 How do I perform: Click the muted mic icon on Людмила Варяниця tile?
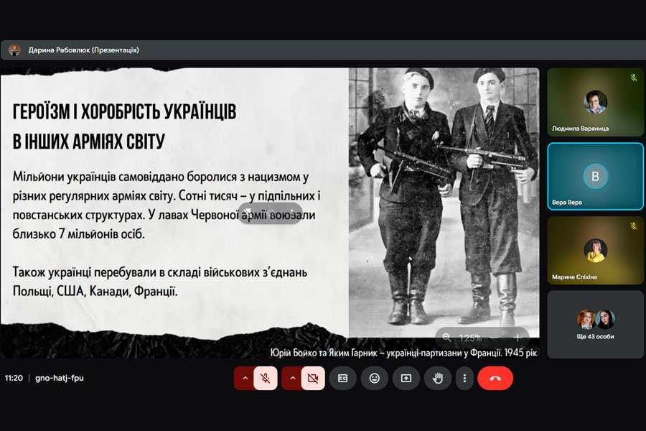coord(634,78)
